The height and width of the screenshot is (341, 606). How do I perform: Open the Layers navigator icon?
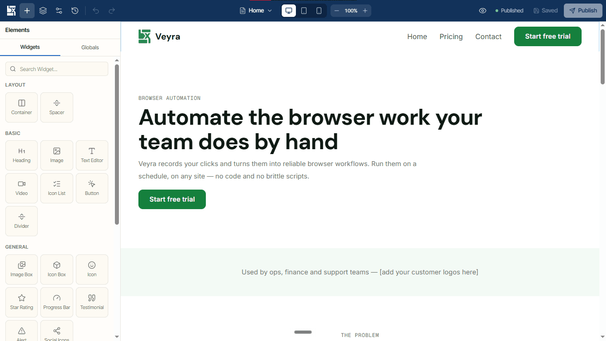tap(43, 11)
